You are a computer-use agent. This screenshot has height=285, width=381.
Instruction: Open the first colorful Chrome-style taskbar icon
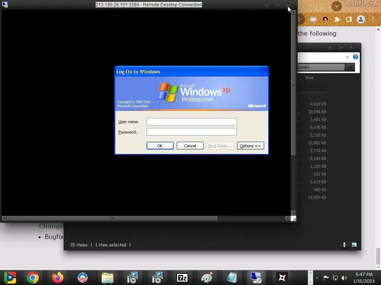click(x=10, y=278)
